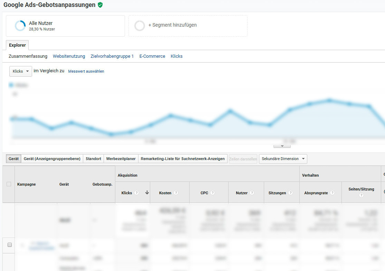Click the Messwert auswählen link
Image resolution: width=385 pixels, height=271 pixels.
click(x=86, y=71)
